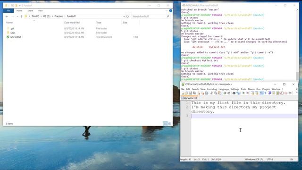The image size is (302, 170).
Task: Open the Share ribbon tab in File Explorer
Action: tap(30, 11)
